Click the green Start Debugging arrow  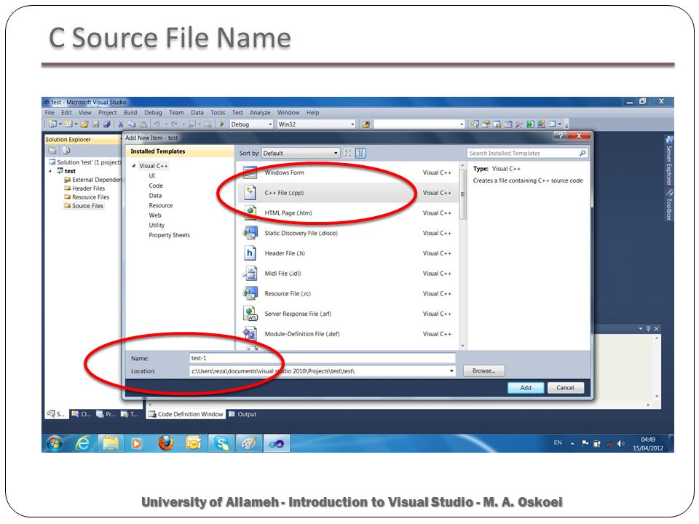click(x=222, y=124)
